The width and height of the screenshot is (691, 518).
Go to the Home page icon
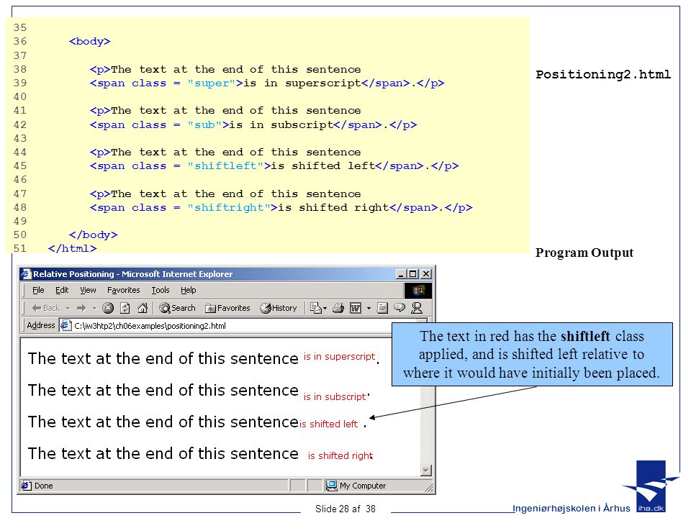tap(143, 308)
